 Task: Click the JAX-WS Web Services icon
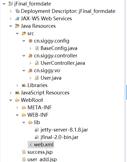[17, 18]
